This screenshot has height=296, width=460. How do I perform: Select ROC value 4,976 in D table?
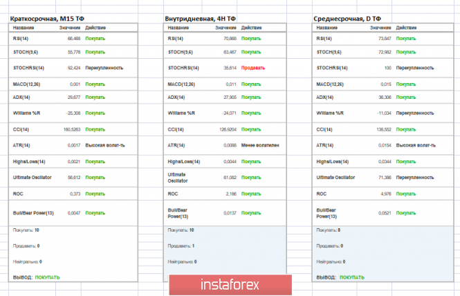(x=386, y=194)
